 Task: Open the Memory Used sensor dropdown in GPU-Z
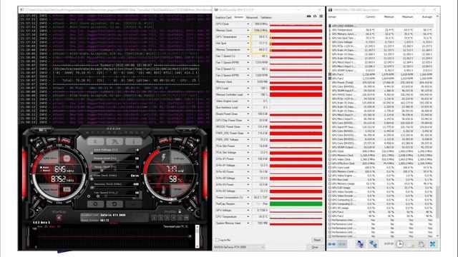pos(248,82)
